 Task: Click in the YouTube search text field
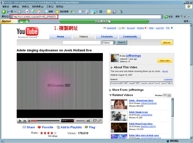81,42
